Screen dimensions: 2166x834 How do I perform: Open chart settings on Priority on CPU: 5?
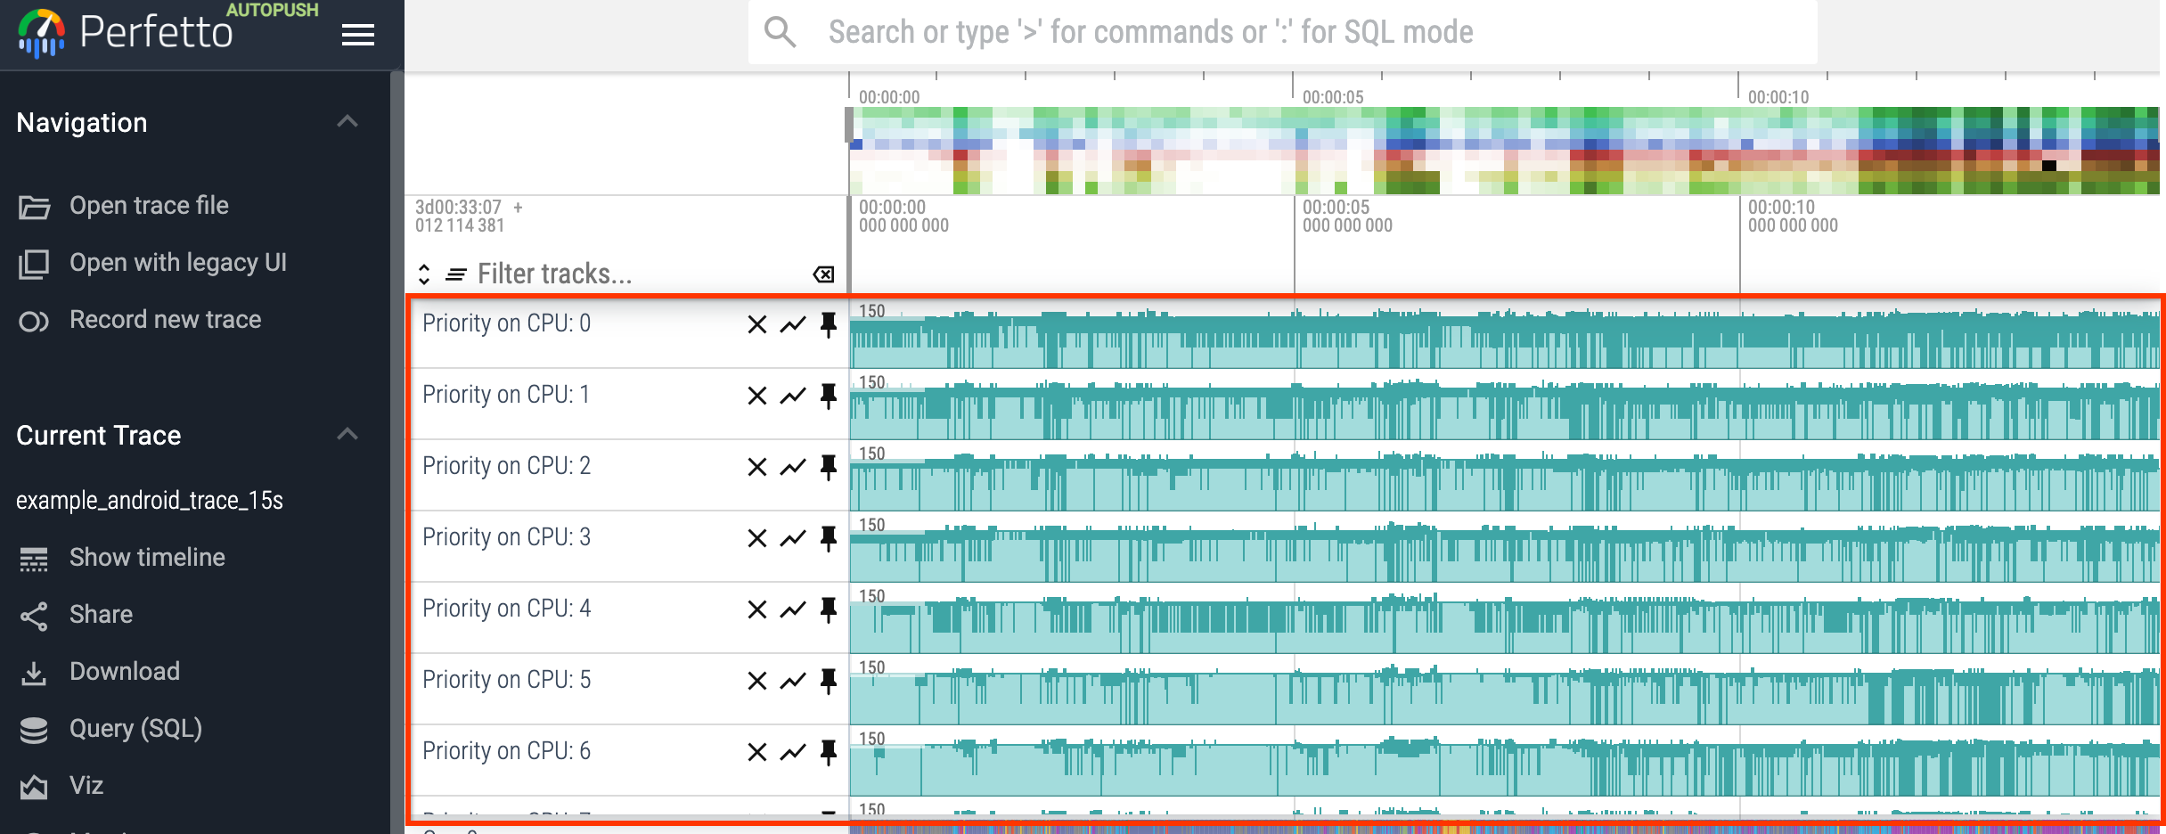792,681
